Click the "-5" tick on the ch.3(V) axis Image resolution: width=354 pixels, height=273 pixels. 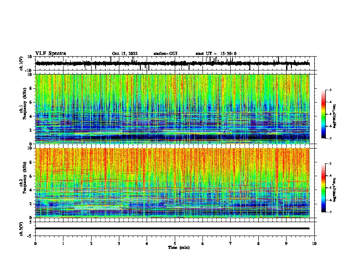click(30, 236)
